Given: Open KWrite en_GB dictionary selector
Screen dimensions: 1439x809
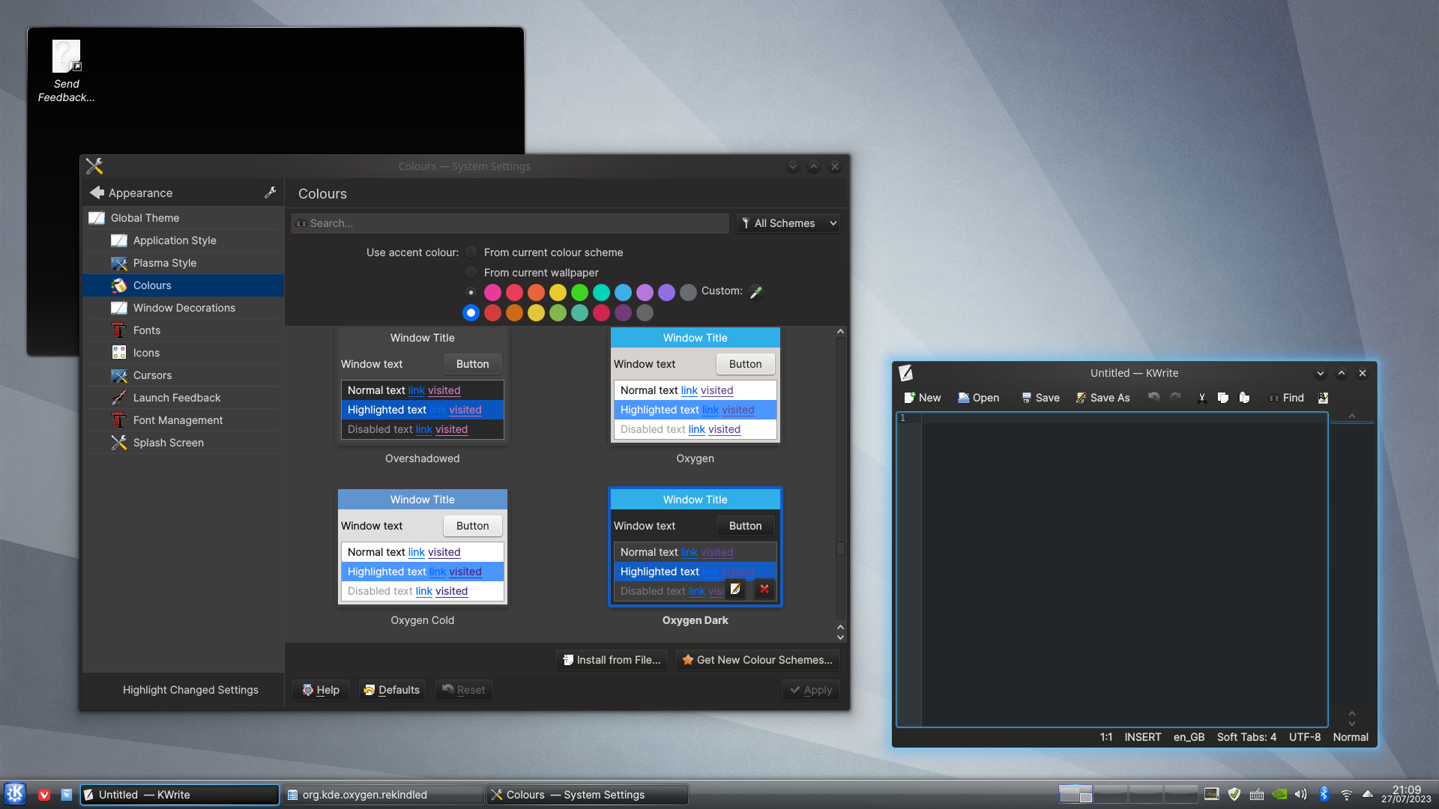Looking at the screenshot, I should 1189,737.
